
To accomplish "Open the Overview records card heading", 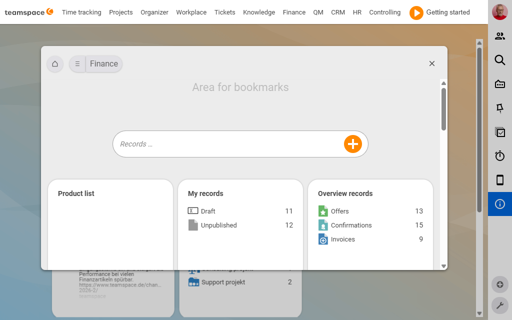I will pyautogui.click(x=345, y=193).
